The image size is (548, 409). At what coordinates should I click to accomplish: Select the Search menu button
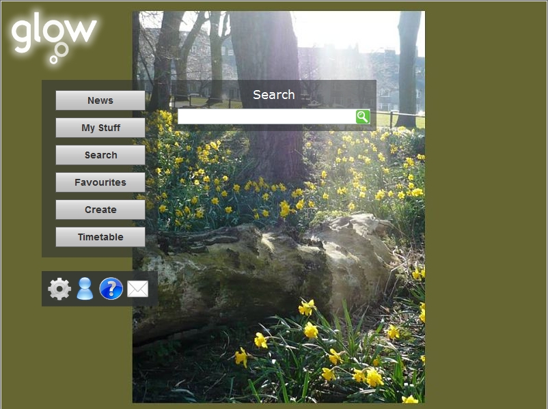click(x=100, y=155)
